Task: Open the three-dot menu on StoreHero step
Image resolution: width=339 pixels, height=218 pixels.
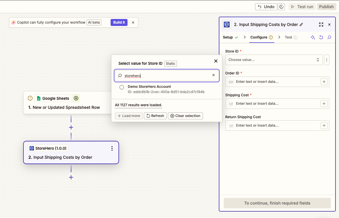Action: (x=112, y=149)
